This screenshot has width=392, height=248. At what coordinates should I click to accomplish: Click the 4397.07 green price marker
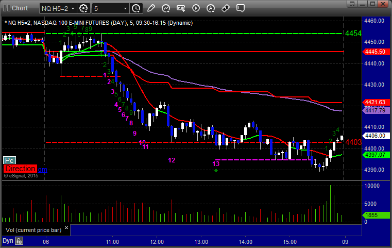[376, 155]
